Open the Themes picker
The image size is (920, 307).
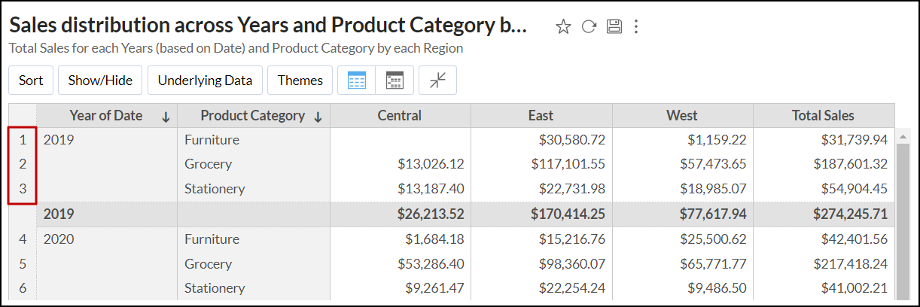(300, 81)
